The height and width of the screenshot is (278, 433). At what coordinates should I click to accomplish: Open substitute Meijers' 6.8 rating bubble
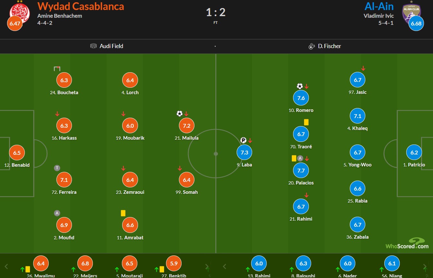pyautogui.click(x=85, y=263)
